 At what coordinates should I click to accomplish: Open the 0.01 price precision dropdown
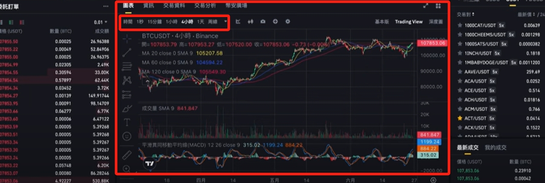101,22
